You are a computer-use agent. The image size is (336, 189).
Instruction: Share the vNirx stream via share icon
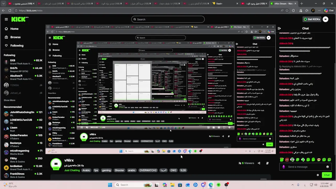(259, 163)
